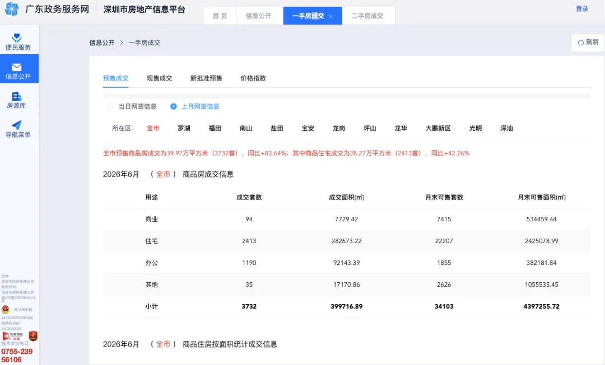Select the 当日网签信息 radio button

(x=111, y=106)
